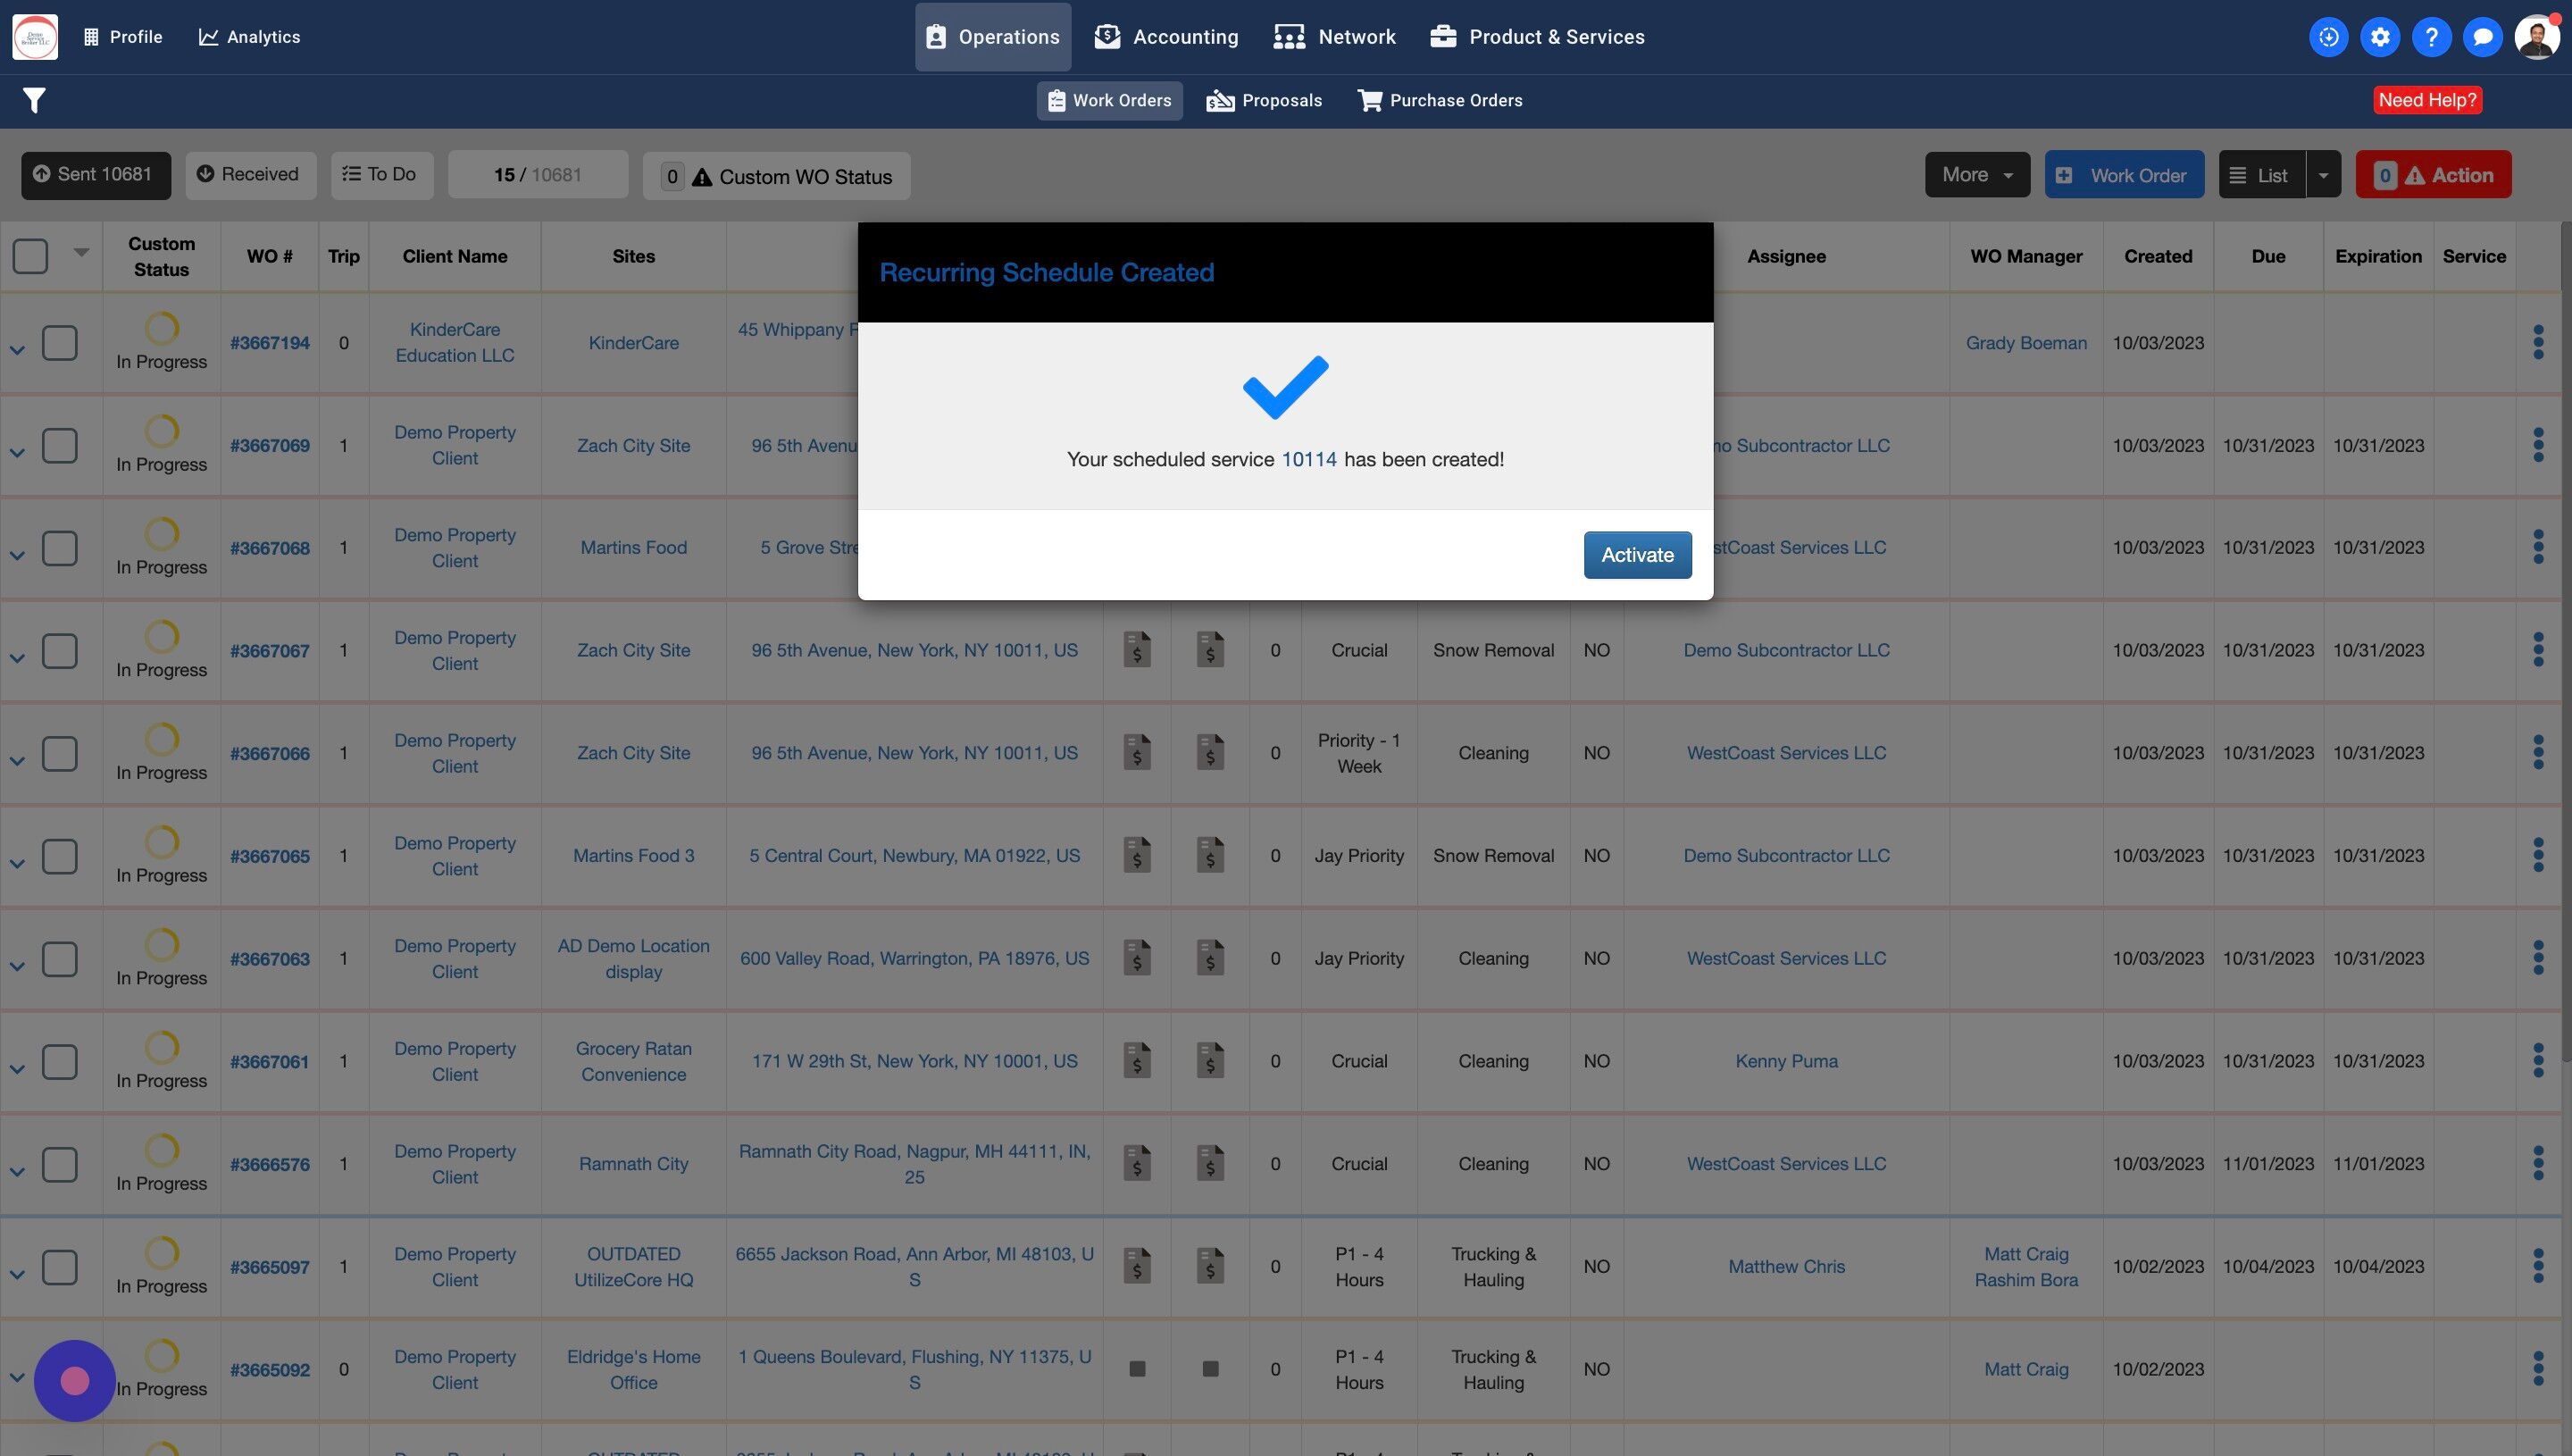
Task: Select checkbox for work order #3667194
Action: pos(60,343)
